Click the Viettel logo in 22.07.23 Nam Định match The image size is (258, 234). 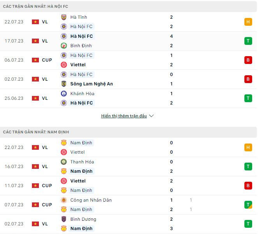[x=64, y=152]
